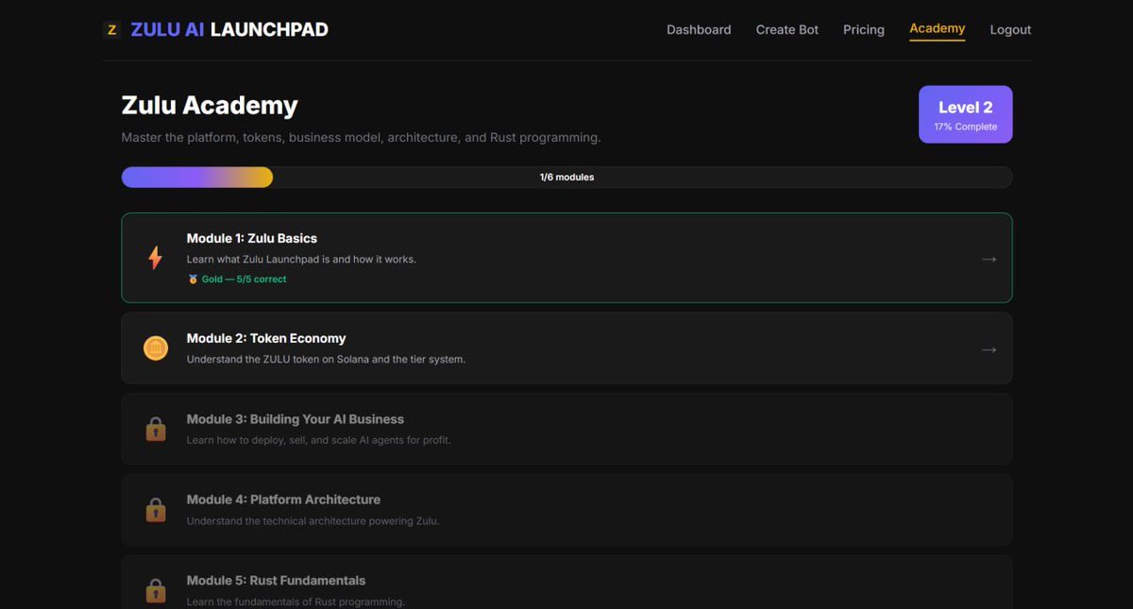
Task: Click the module progress bar
Action: [566, 178]
